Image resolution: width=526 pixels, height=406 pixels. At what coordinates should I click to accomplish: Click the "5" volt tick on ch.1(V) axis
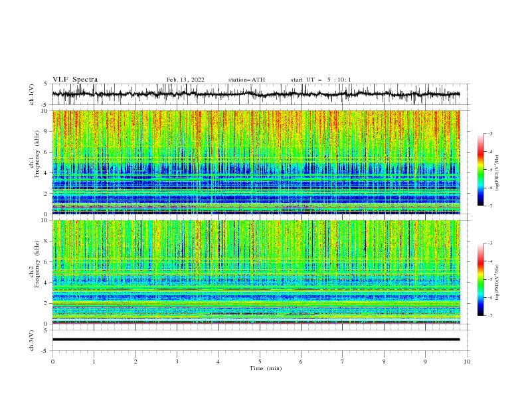tap(46, 84)
